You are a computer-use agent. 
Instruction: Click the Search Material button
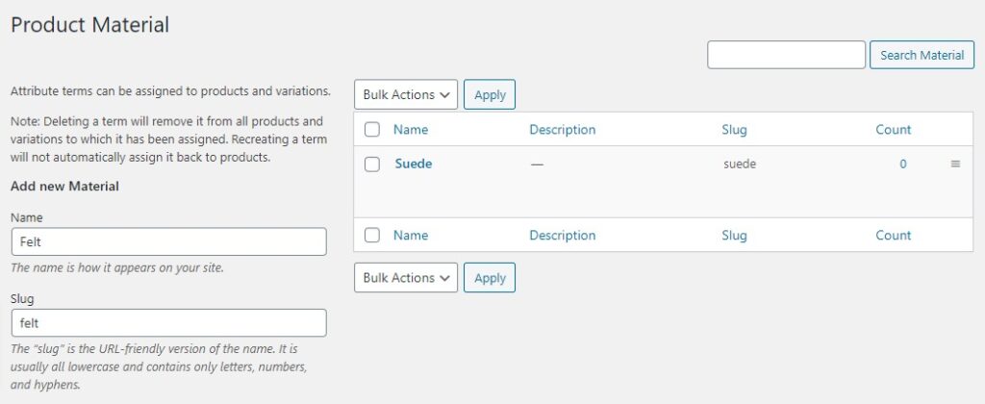tap(922, 55)
